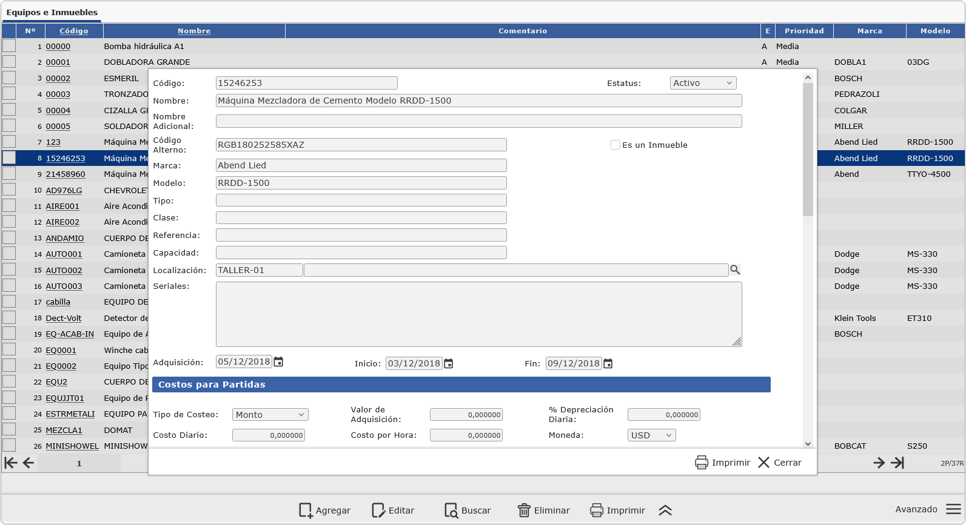Check the select-all header checkbox

[9, 30]
